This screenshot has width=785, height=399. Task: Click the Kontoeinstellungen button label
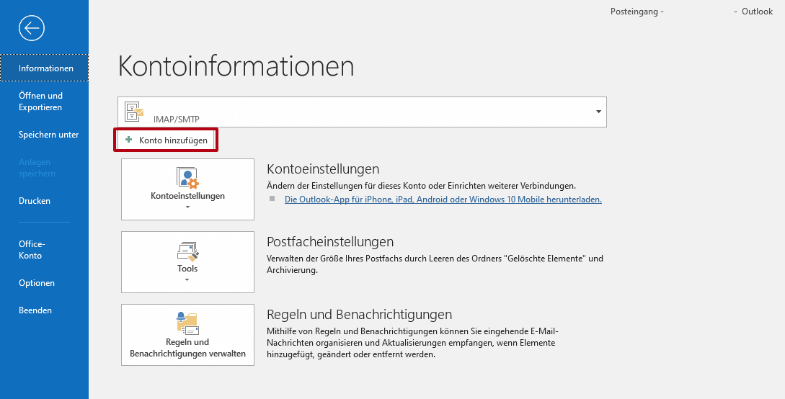click(187, 196)
